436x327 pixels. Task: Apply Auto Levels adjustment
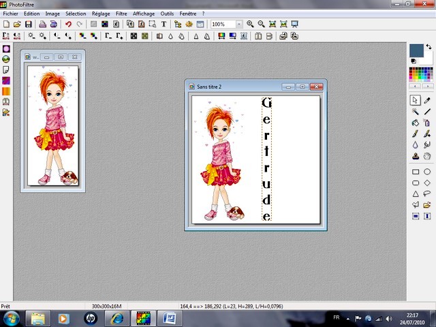click(x=6, y=36)
